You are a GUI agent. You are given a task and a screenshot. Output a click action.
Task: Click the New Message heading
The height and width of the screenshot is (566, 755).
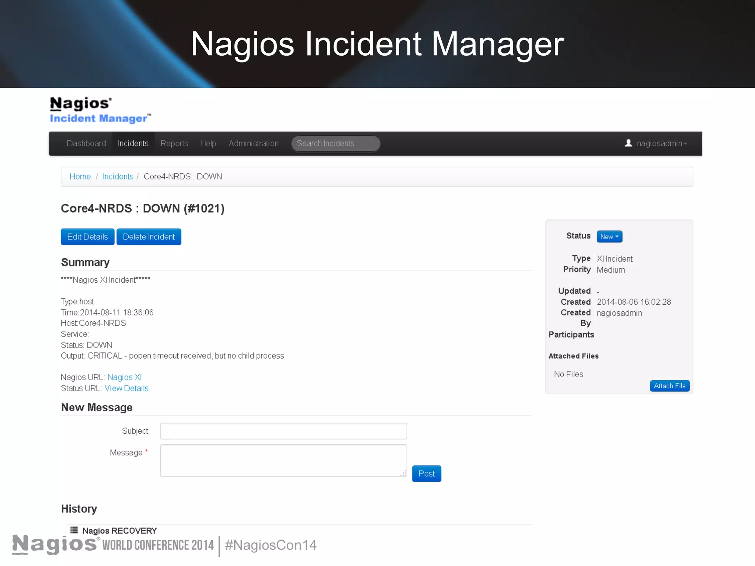click(97, 408)
